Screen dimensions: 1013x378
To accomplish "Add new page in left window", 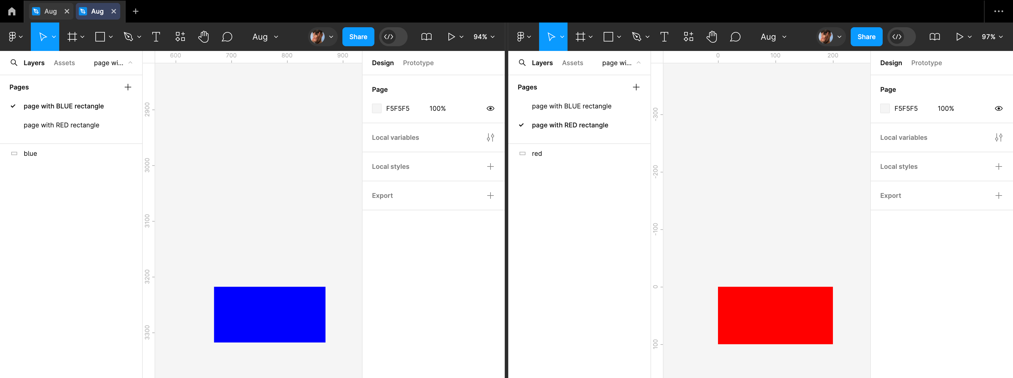I will [x=128, y=87].
